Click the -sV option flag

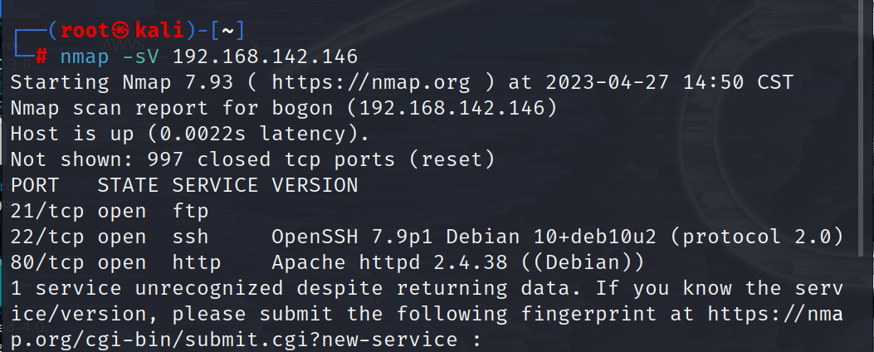pos(140,57)
